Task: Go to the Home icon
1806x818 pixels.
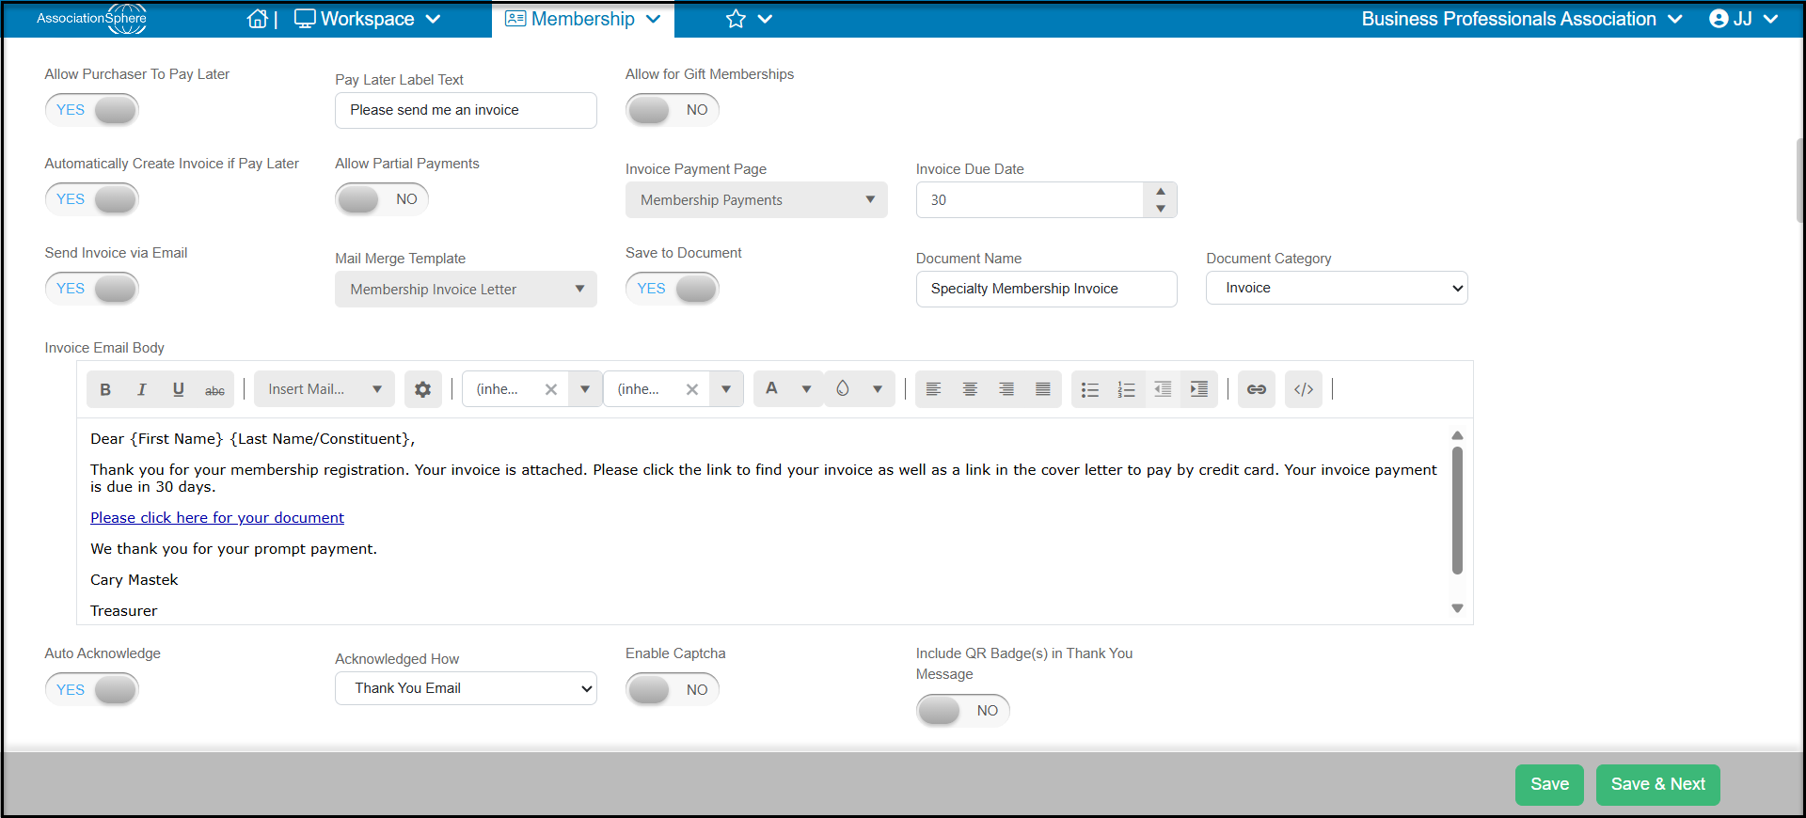Action: pyautogui.click(x=257, y=19)
